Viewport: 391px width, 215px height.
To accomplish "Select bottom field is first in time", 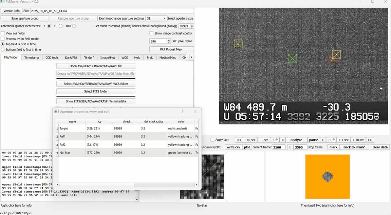I will [x=3, y=50].
